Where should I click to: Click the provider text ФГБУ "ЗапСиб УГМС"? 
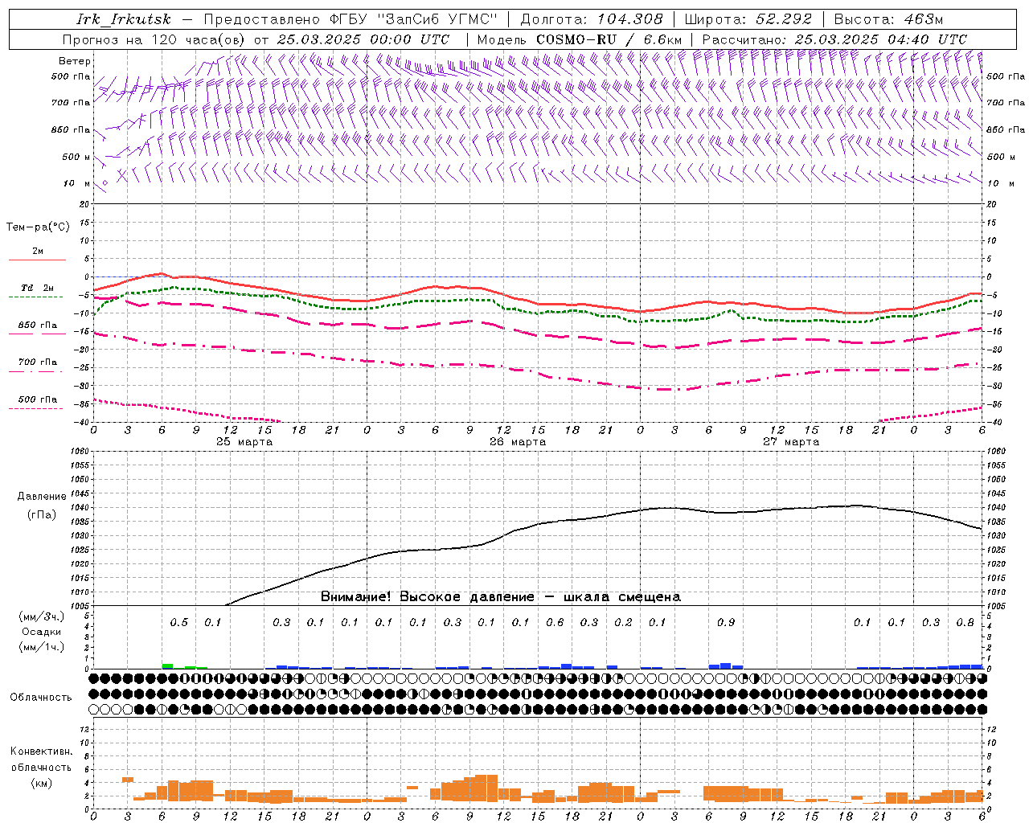pos(414,19)
